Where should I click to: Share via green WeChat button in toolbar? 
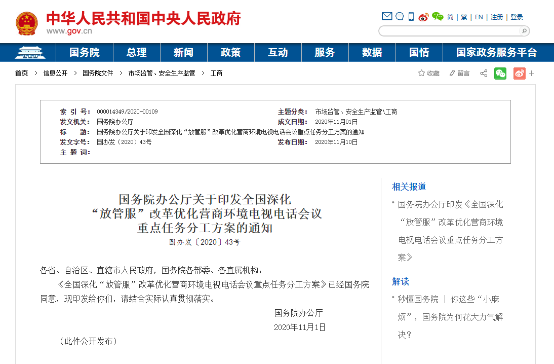coord(500,74)
